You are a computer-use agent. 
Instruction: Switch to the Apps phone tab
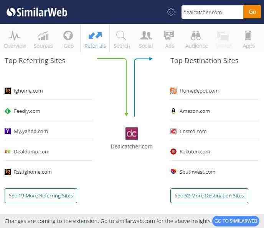[x=248, y=39]
